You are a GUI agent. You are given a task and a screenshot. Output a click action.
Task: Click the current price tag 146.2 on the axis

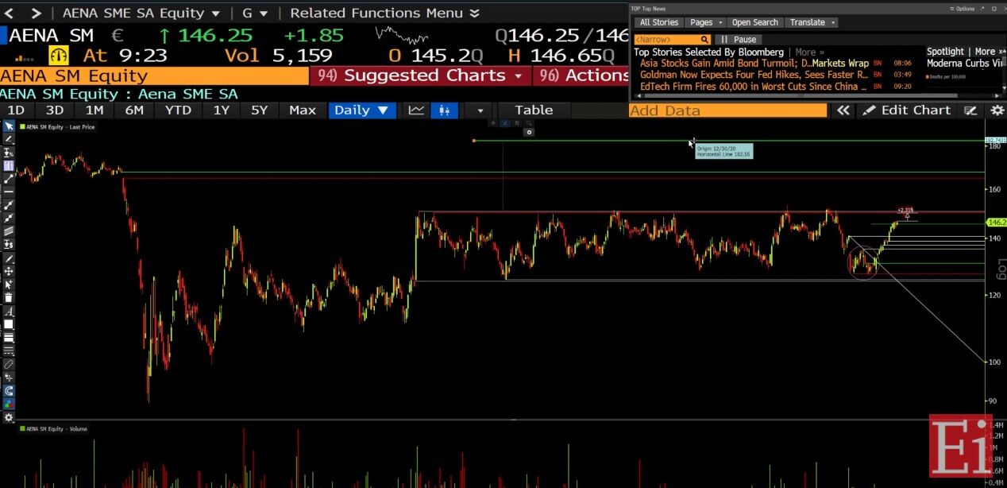tap(996, 223)
